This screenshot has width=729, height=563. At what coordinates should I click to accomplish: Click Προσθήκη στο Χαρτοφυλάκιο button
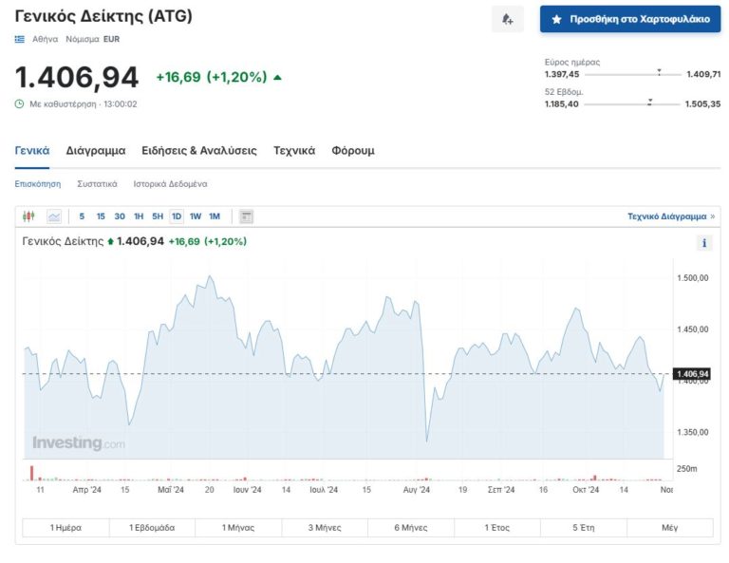pyautogui.click(x=630, y=19)
